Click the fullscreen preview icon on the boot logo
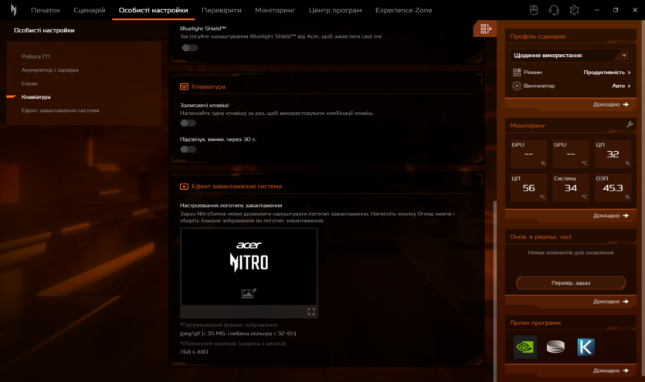 (x=311, y=312)
